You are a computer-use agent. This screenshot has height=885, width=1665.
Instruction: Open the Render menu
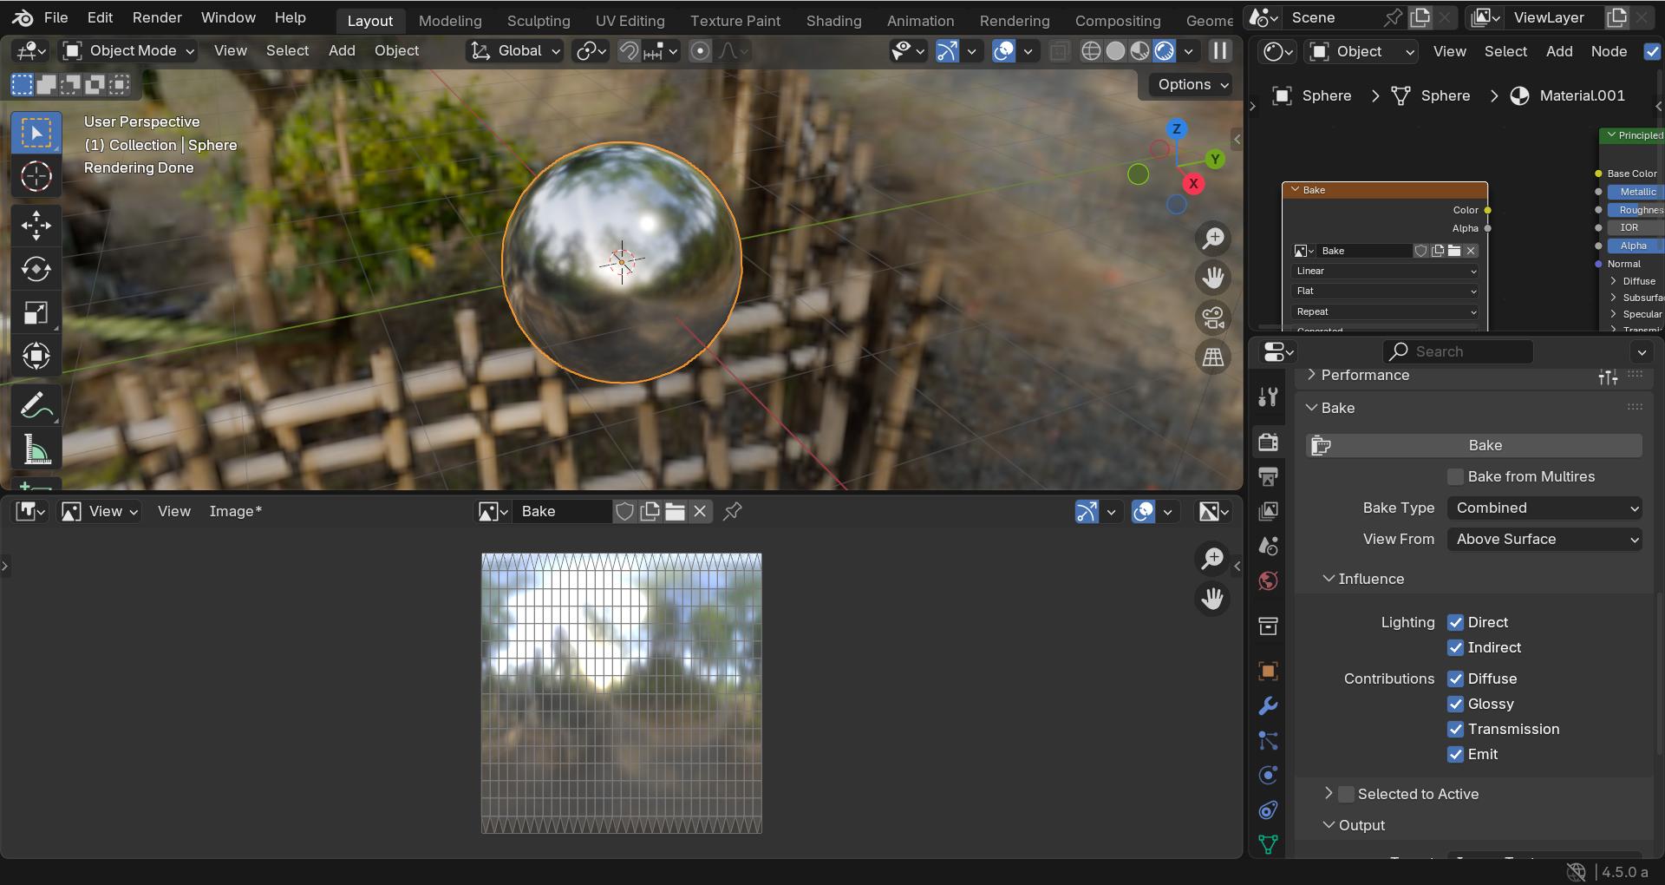click(157, 17)
